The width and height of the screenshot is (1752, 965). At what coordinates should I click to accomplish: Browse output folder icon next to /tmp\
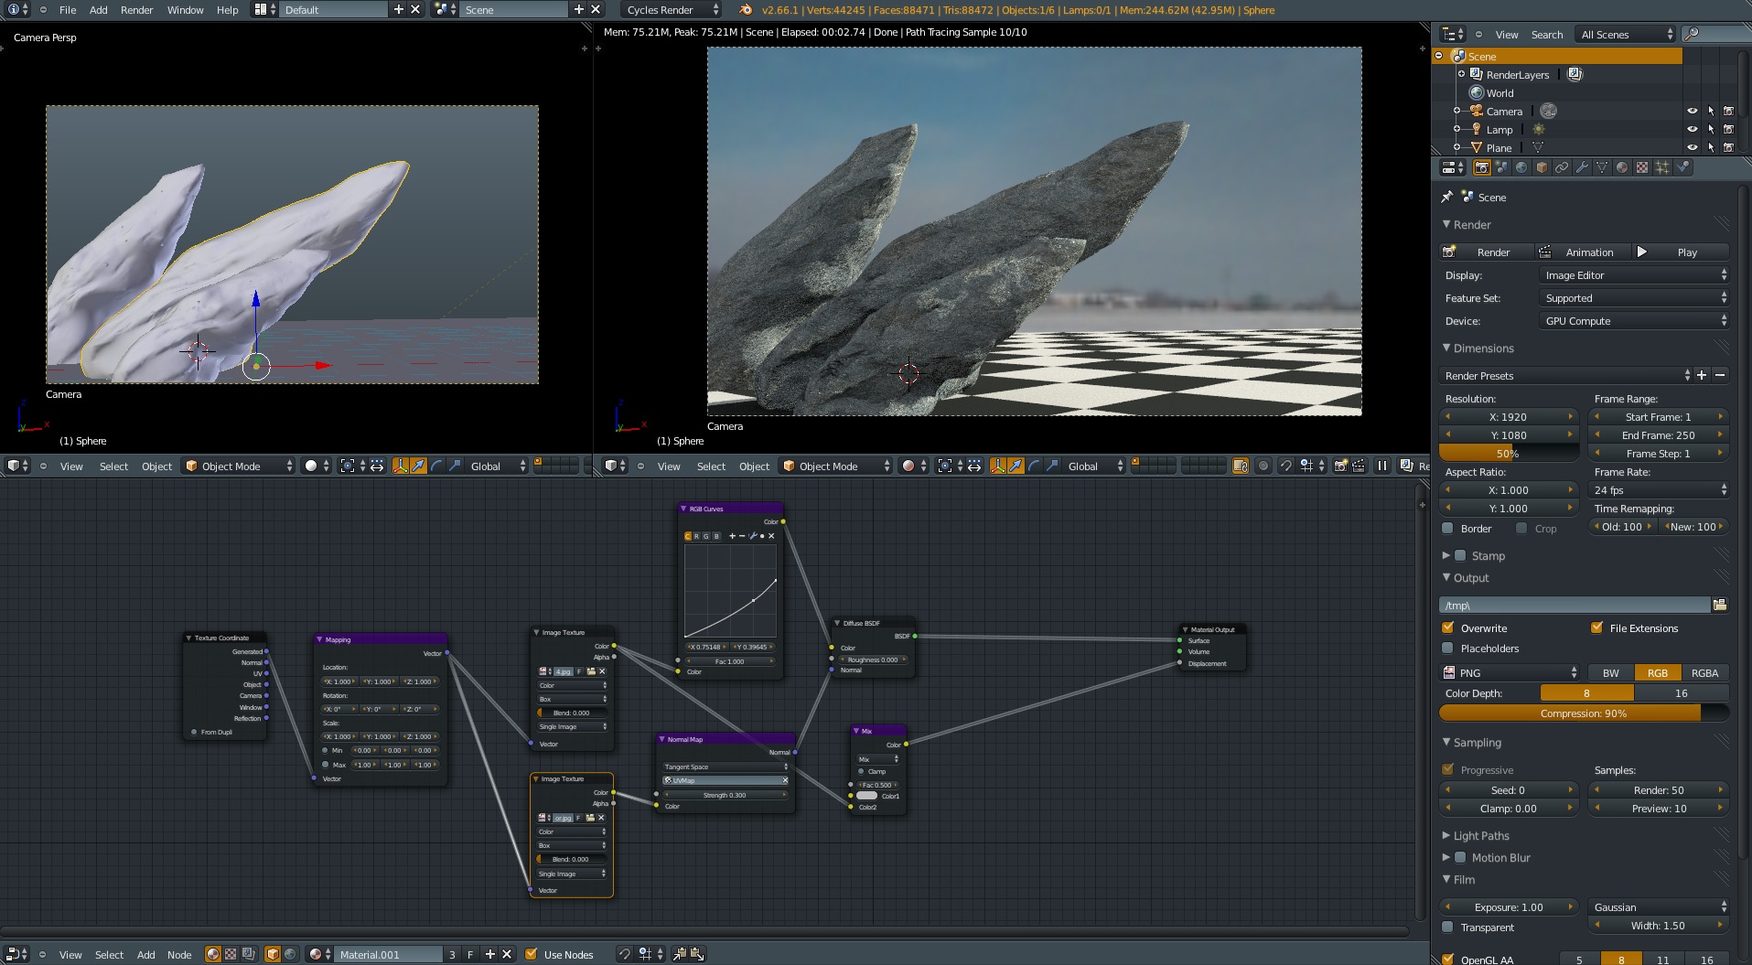[x=1720, y=605]
